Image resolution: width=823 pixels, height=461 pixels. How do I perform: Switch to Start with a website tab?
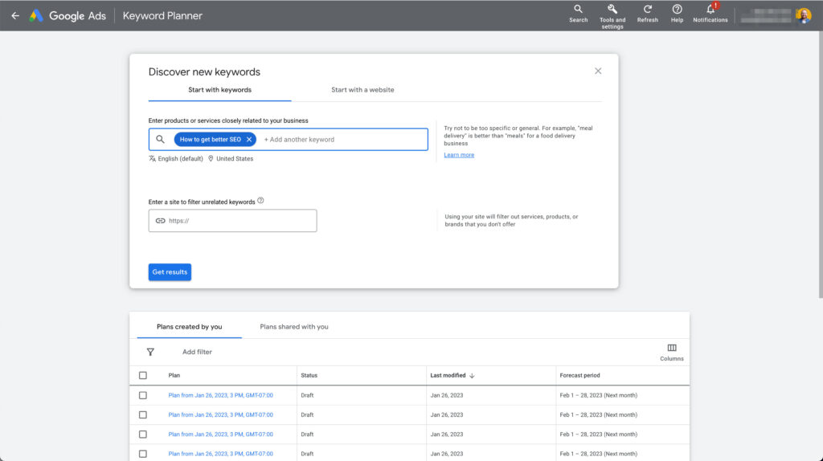pos(362,90)
